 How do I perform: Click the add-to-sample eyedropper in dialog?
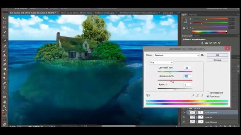point(197,96)
